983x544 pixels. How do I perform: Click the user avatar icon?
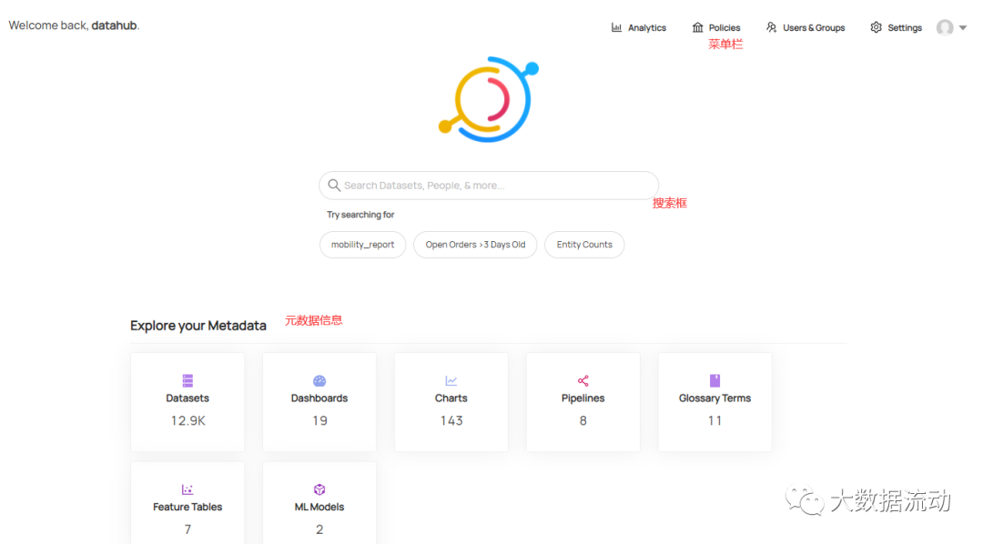945,27
